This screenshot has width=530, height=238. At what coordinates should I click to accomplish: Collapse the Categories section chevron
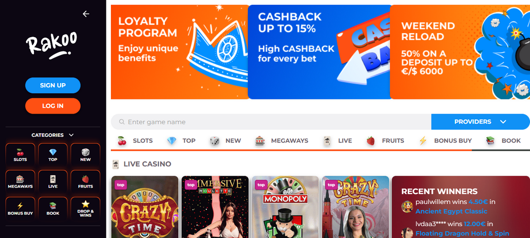[72, 135]
